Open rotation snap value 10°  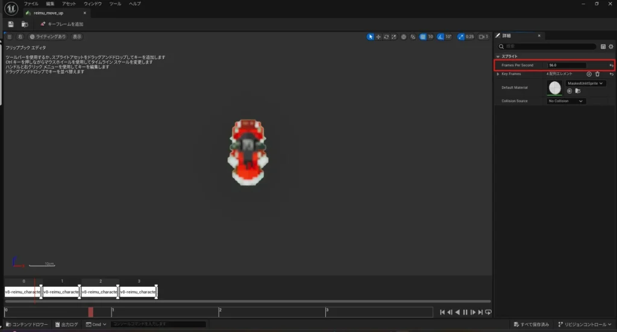coord(448,37)
